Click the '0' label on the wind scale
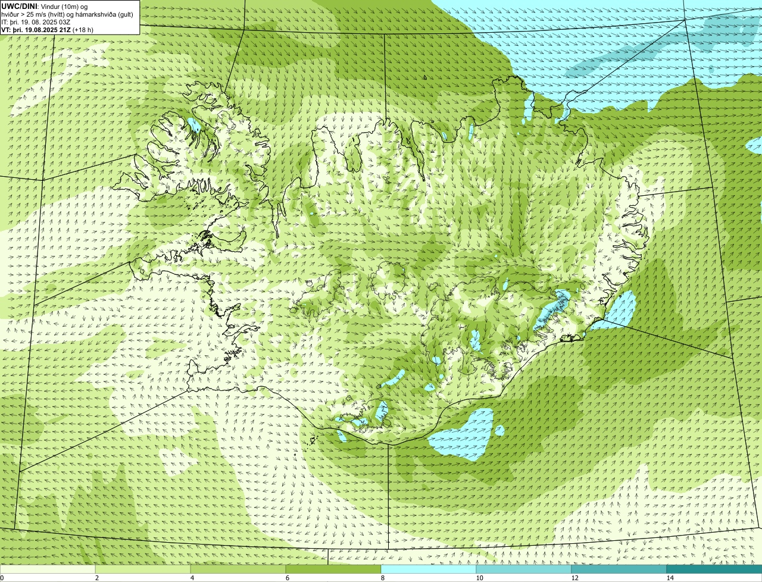This screenshot has width=762, height=582. coord(2,578)
